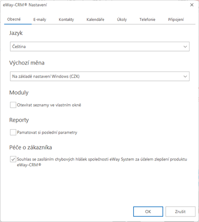This screenshot has width=199, height=222.
Task: Go to the Kontakty tab
Action: coord(66,19)
